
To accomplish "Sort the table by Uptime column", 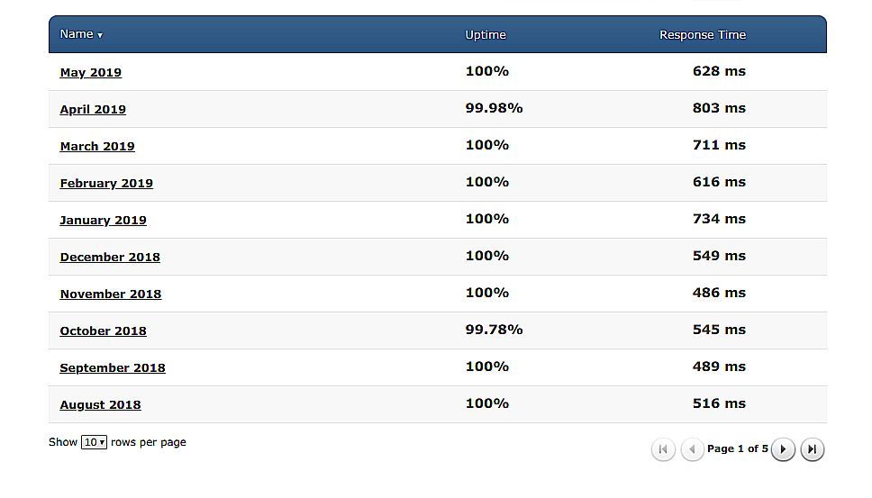I will tap(486, 34).
